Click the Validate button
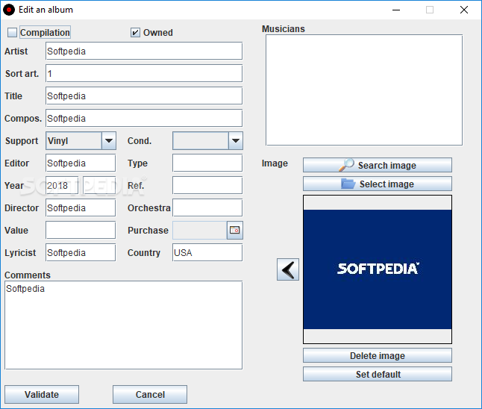This screenshot has width=482, height=409. coord(42,394)
